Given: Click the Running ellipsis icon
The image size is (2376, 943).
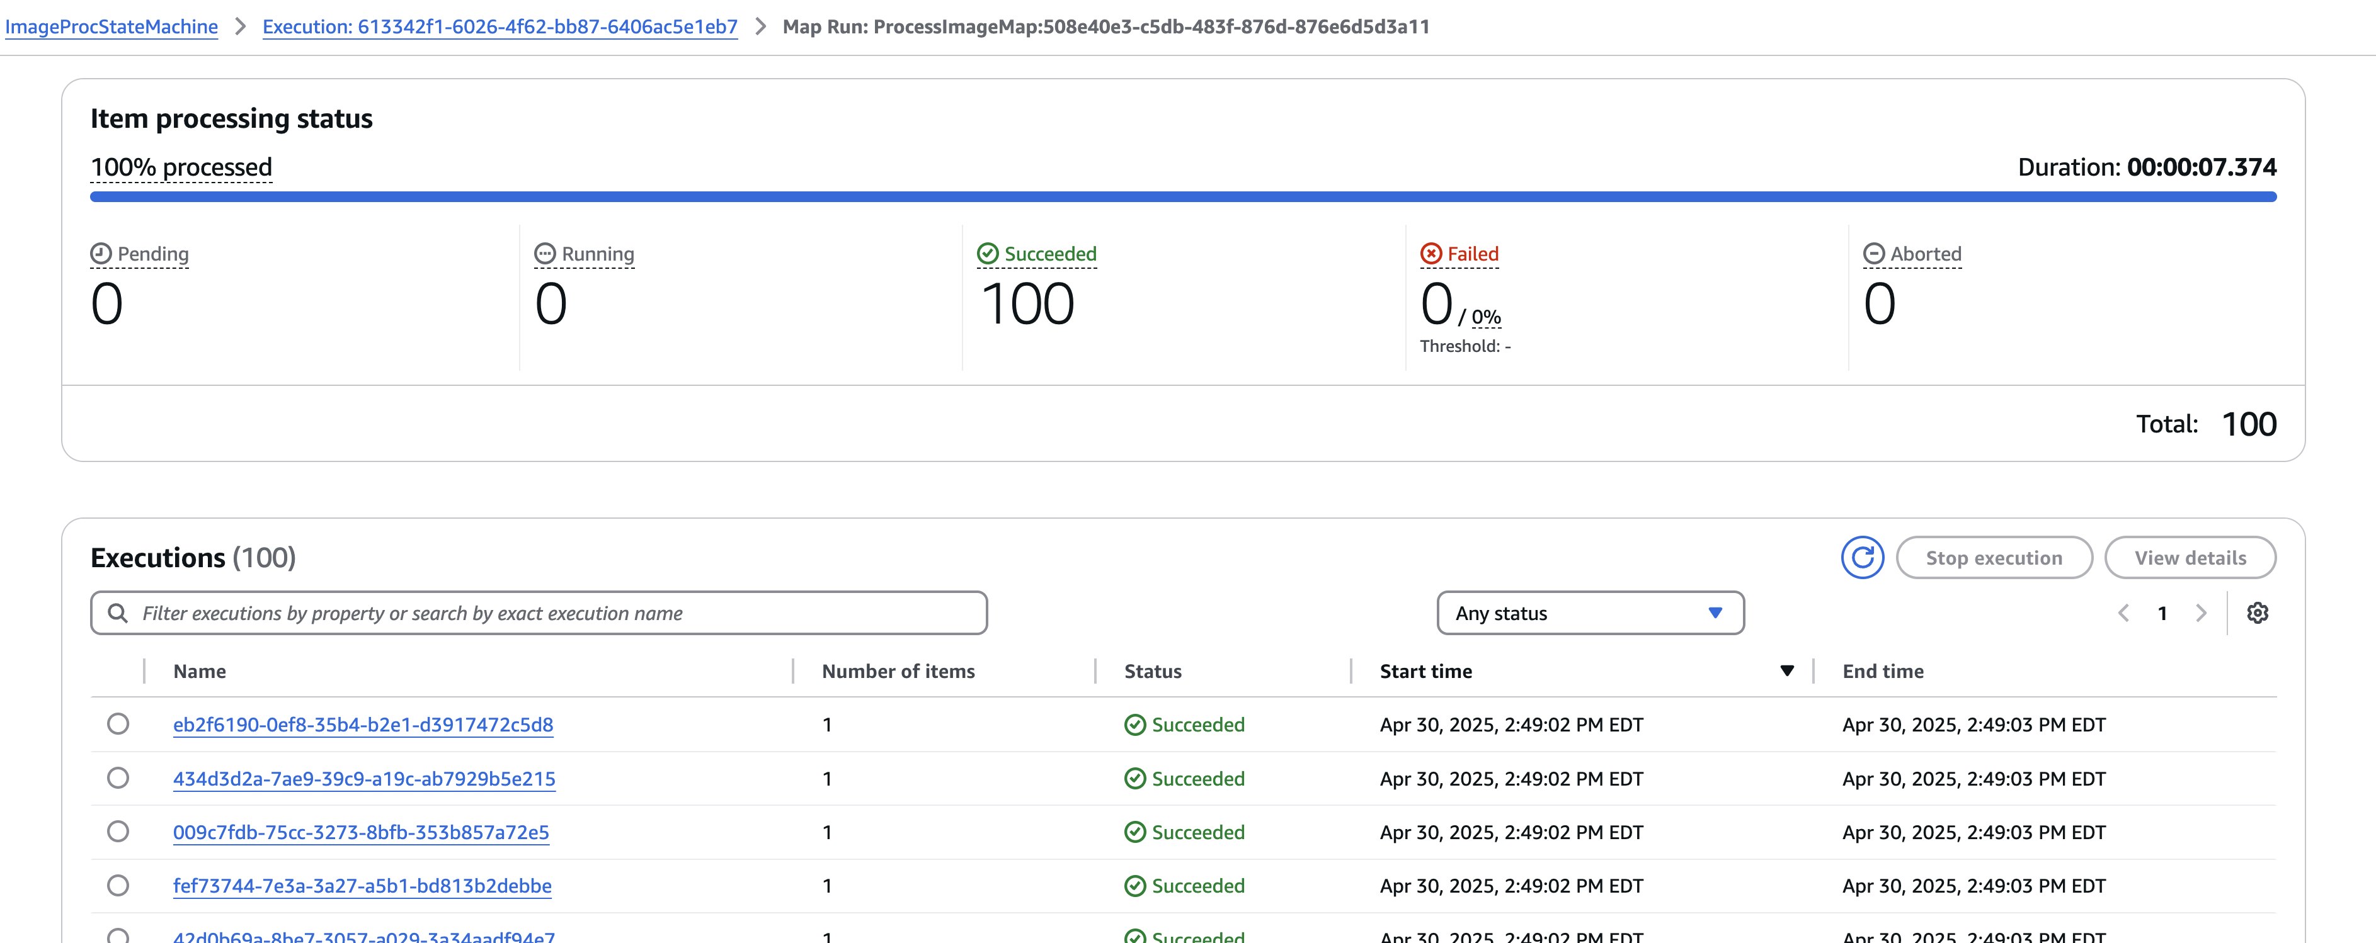Looking at the screenshot, I should [545, 254].
